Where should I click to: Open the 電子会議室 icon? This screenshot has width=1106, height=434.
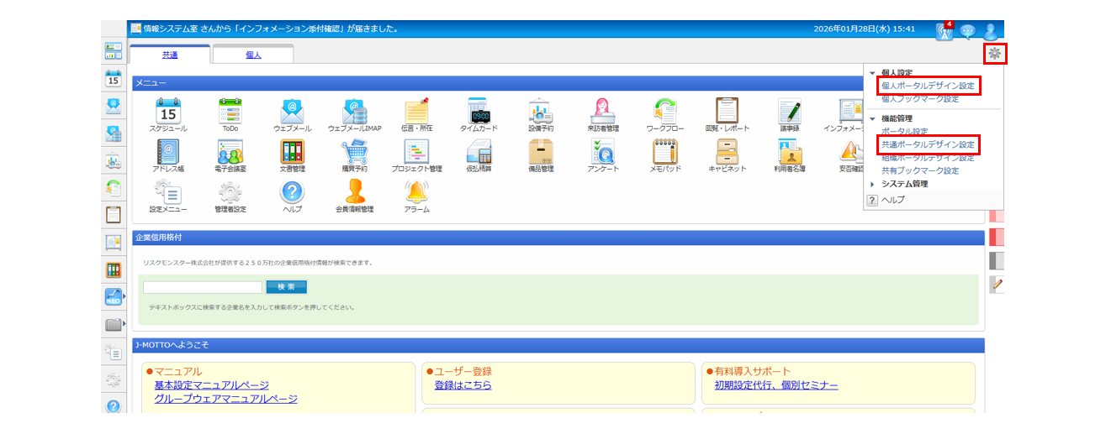coord(230,152)
